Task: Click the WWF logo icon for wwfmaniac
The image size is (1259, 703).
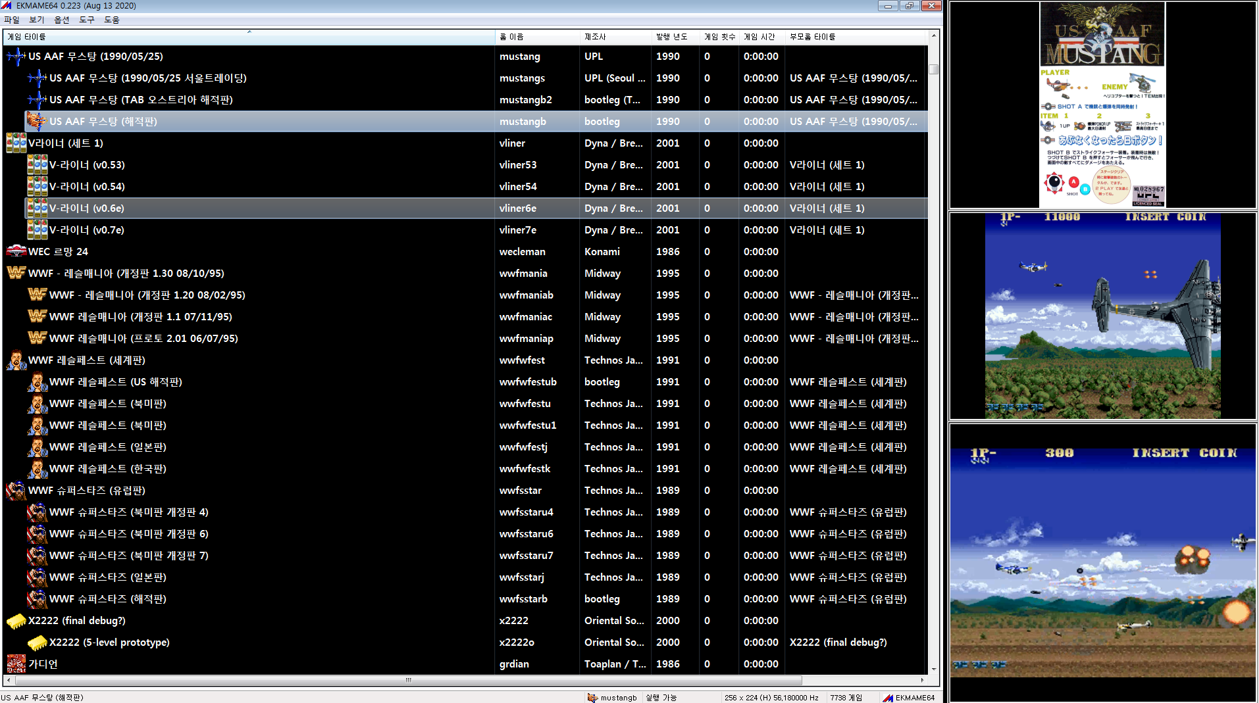Action: [x=37, y=317]
